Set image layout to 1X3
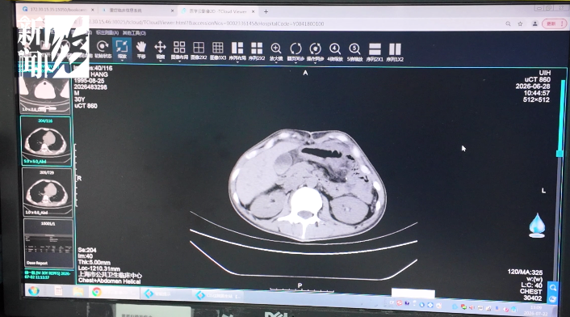570x317 pixels. click(218, 50)
